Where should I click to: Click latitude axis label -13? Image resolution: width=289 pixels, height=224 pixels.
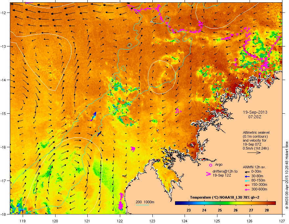click(4, 46)
